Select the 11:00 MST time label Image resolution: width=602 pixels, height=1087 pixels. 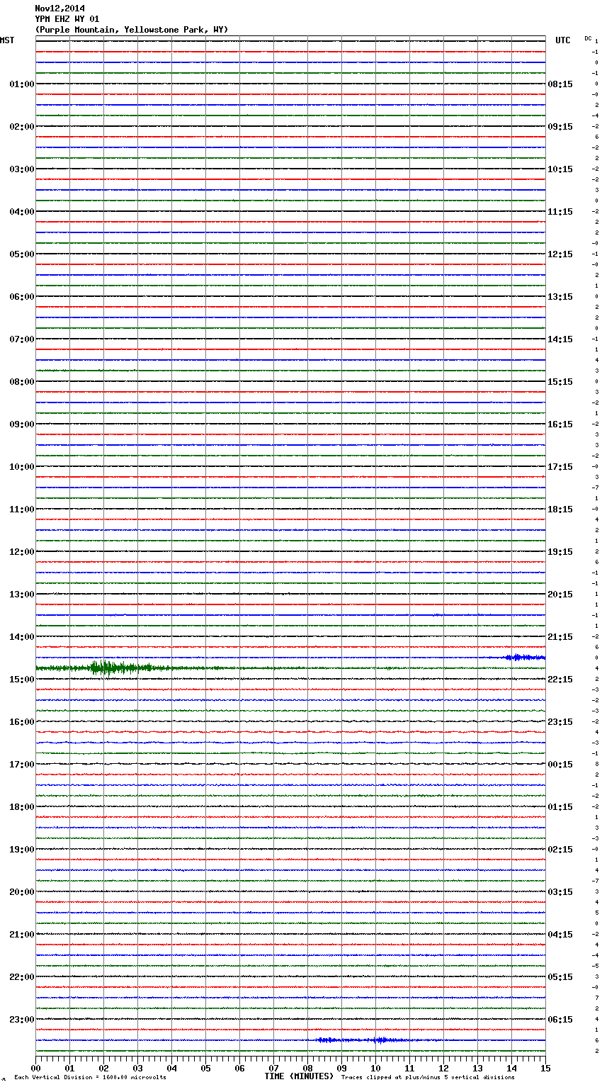[x=22, y=509]
